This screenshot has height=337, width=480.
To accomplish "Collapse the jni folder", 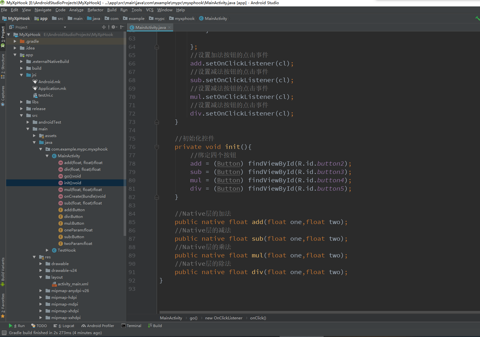I will coord(22,75).
